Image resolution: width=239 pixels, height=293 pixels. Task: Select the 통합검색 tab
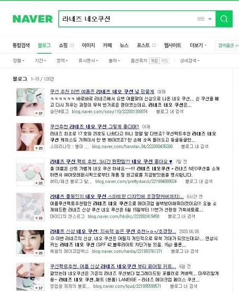(21, 45)
